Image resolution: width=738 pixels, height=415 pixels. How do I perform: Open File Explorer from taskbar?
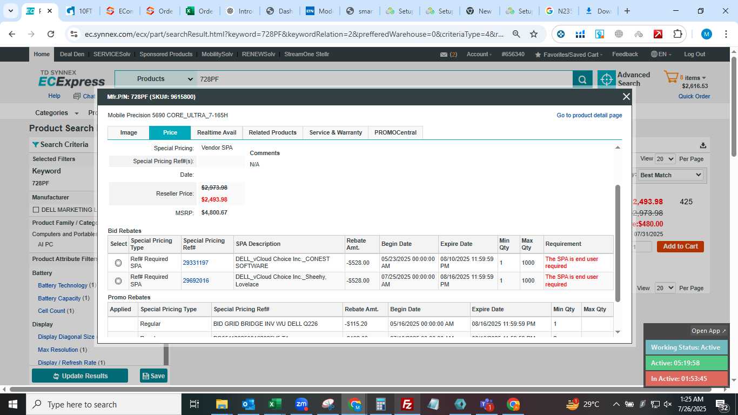click(222, 404)
